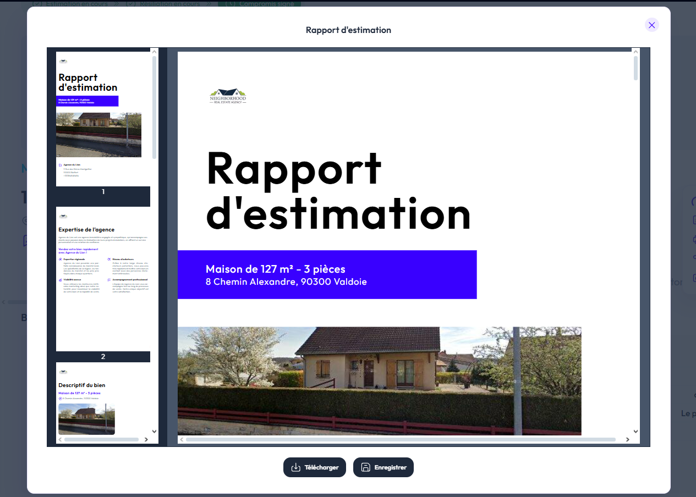The width and height of the screenshot is (696, 497).
Task: Click the thumbnail panel scroll-right arrow
Action: [x=146, y=439]
